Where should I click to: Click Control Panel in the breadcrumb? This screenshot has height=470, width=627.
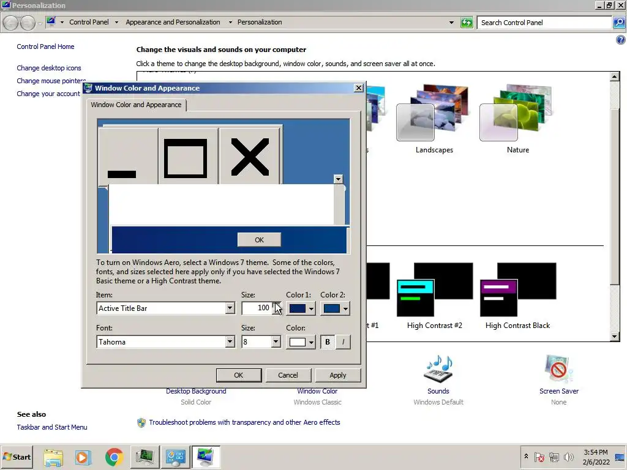tap(89, 22)
